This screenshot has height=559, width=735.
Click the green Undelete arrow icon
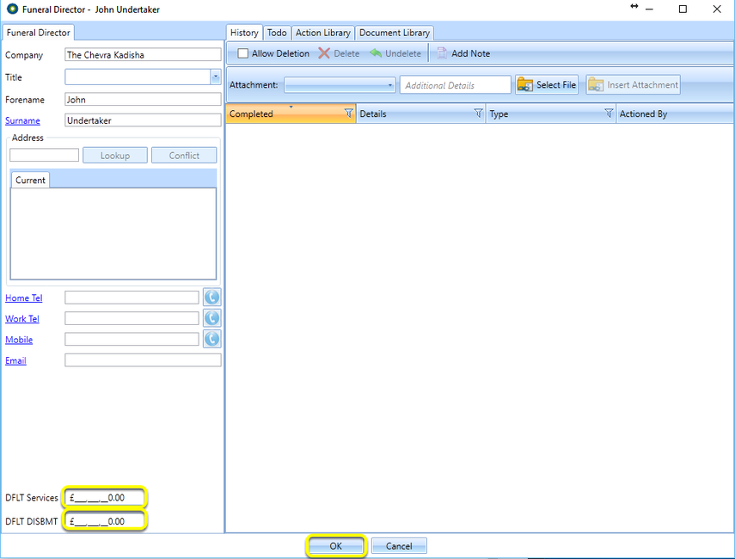coord(376,53)
